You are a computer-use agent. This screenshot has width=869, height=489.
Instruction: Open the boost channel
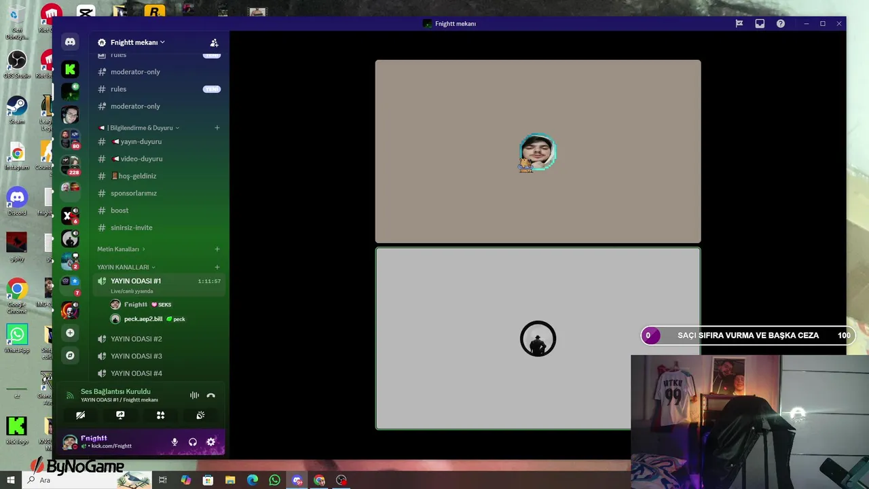(159, 211)
